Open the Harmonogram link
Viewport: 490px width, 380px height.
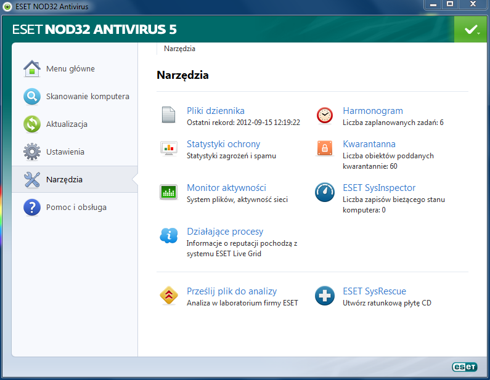pos(373,111)
